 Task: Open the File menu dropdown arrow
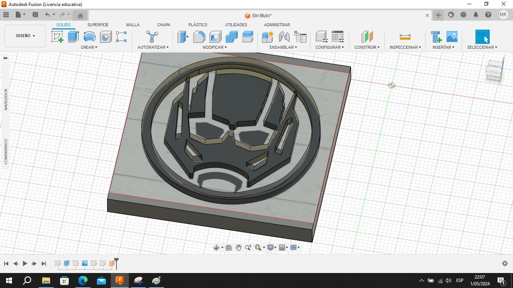pos(24,15)
